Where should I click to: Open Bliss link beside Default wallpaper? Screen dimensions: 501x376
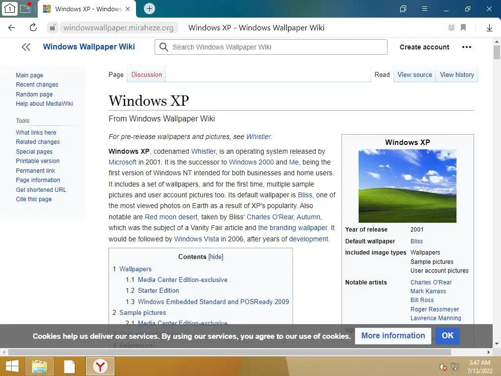click(x=417, y=241)
